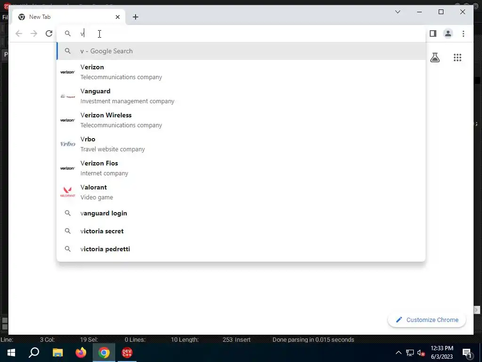This screenshot has width=482, height=362.
Task: Open Chrome's side panel icon
Action: click(433, 33)
